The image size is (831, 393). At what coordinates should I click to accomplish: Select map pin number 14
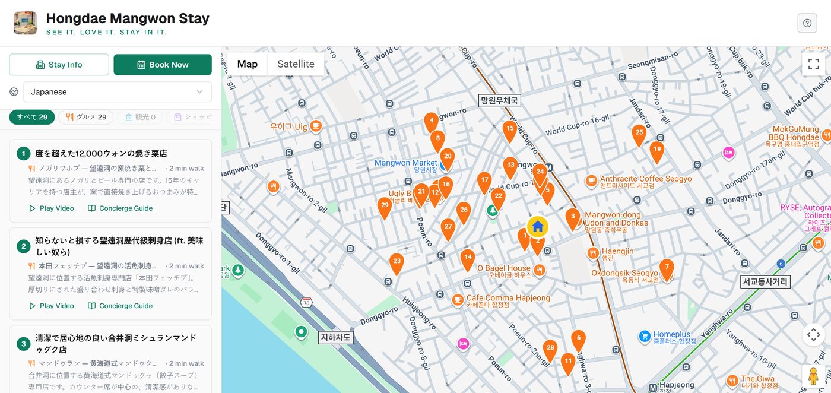coord(468,260)
